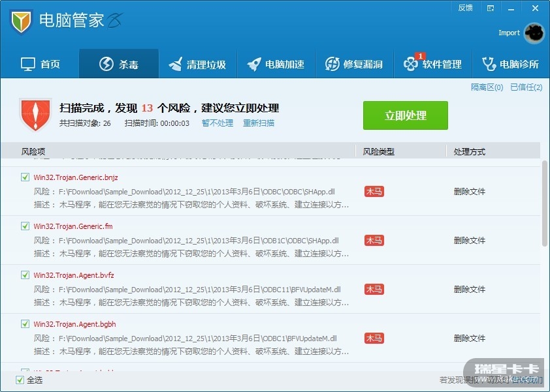Click the 风险项 column header
550x392 pixels.
pyautogui.click(x=33, y=152)
